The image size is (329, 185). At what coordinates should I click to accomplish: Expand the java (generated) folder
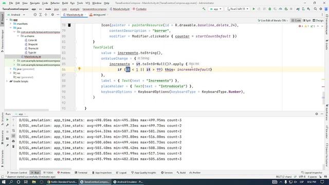point(11,69)
